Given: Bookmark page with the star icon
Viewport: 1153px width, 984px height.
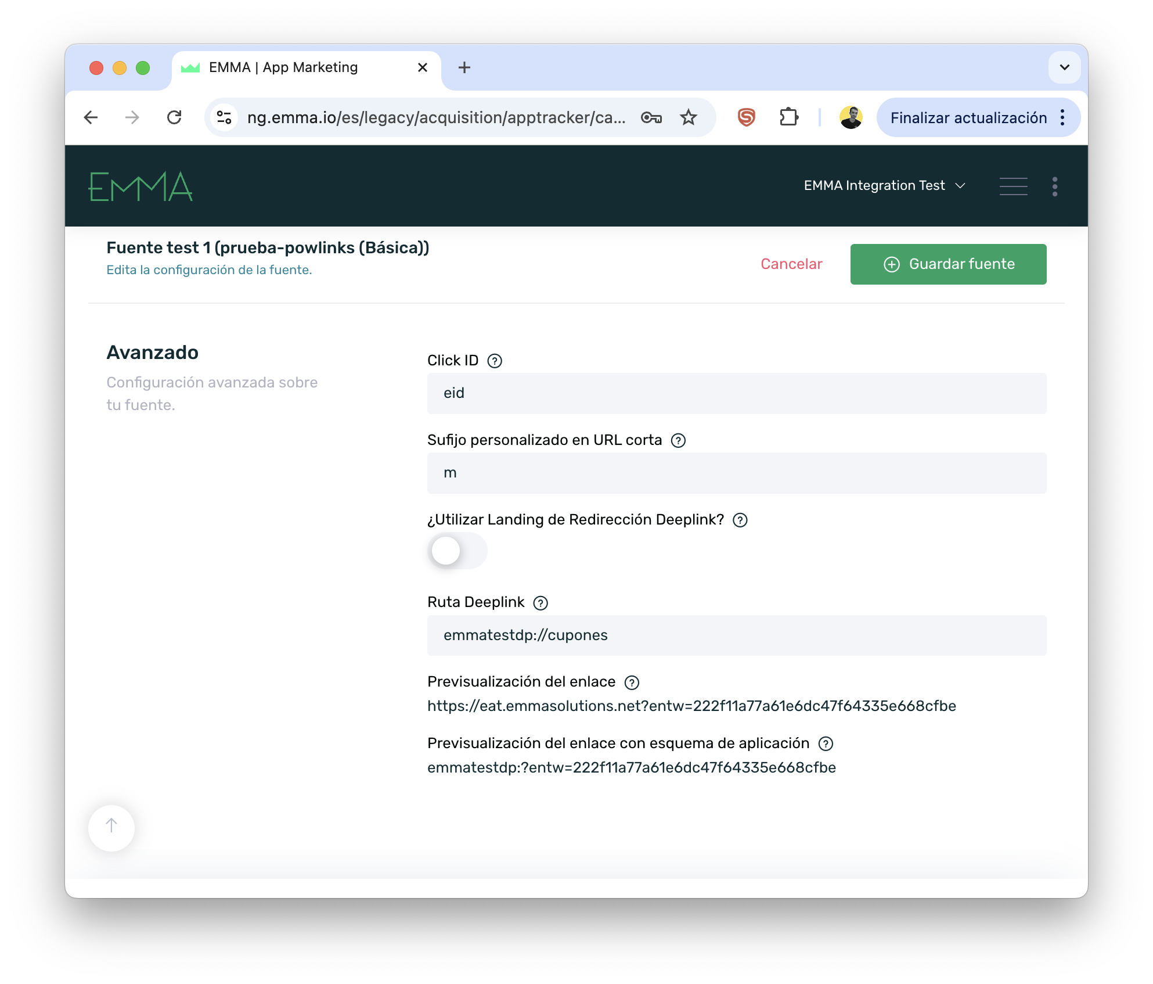Looking at the screenshot, I should pyautogui.click(x=689, y=117).
